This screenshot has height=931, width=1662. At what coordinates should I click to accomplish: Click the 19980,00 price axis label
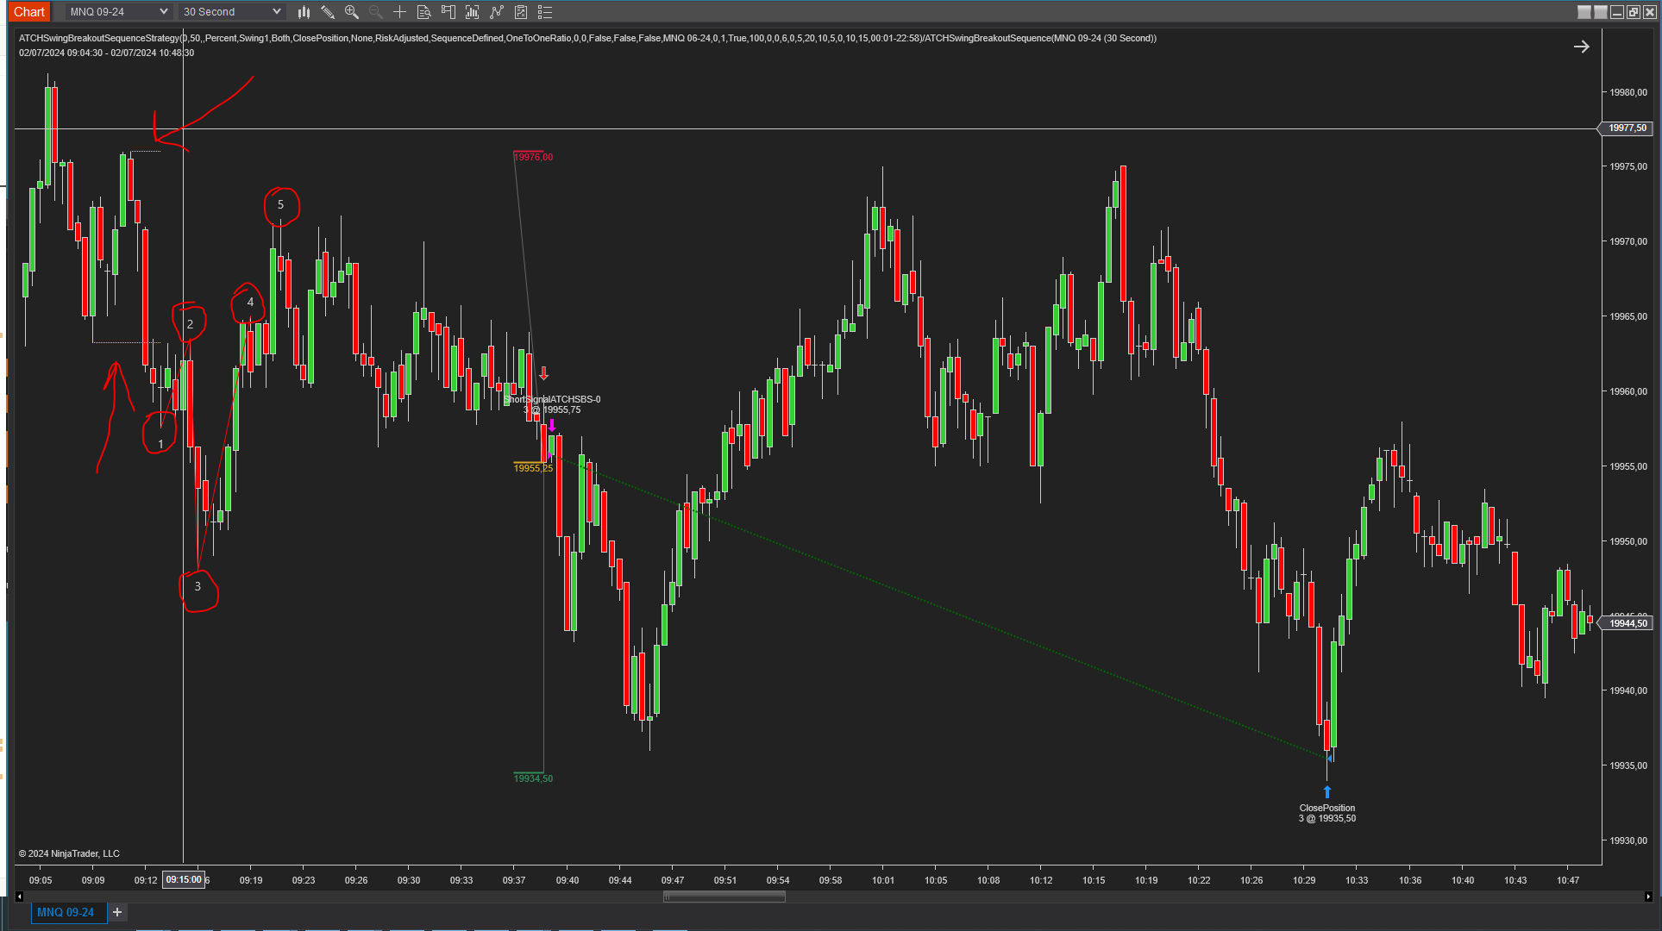pos(1628,92)
